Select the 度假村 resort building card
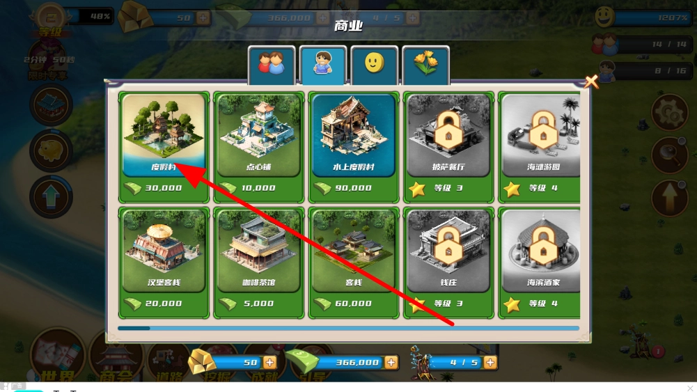697x392 pixels. (x=164, y=147)
